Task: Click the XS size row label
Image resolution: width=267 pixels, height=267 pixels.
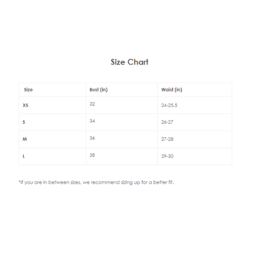Action: pyautogui.click(x=26, y=105)
